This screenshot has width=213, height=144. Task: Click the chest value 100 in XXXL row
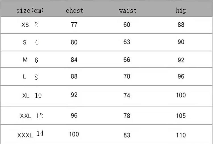74,134
